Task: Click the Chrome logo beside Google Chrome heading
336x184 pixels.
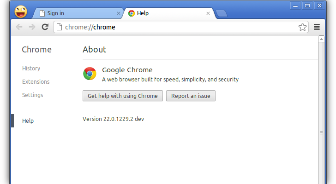Action: 90,74
